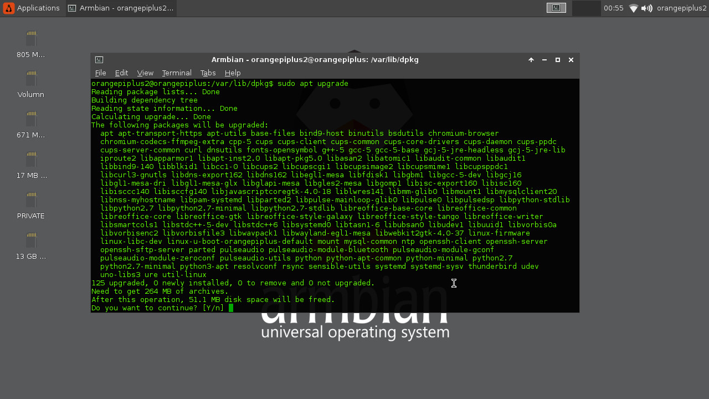Open the Edit menu in terminal
709x399 pixels.
point(121,73)
